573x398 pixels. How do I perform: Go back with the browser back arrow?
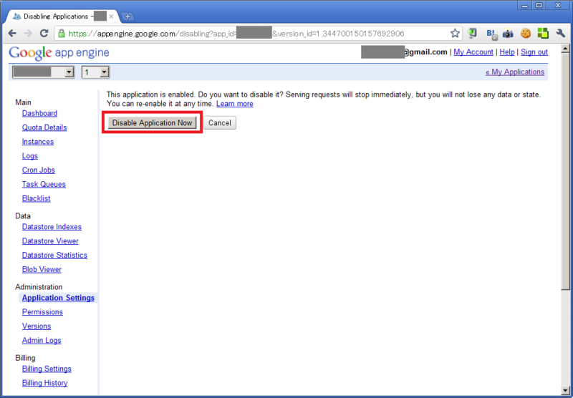pos(12,34)
